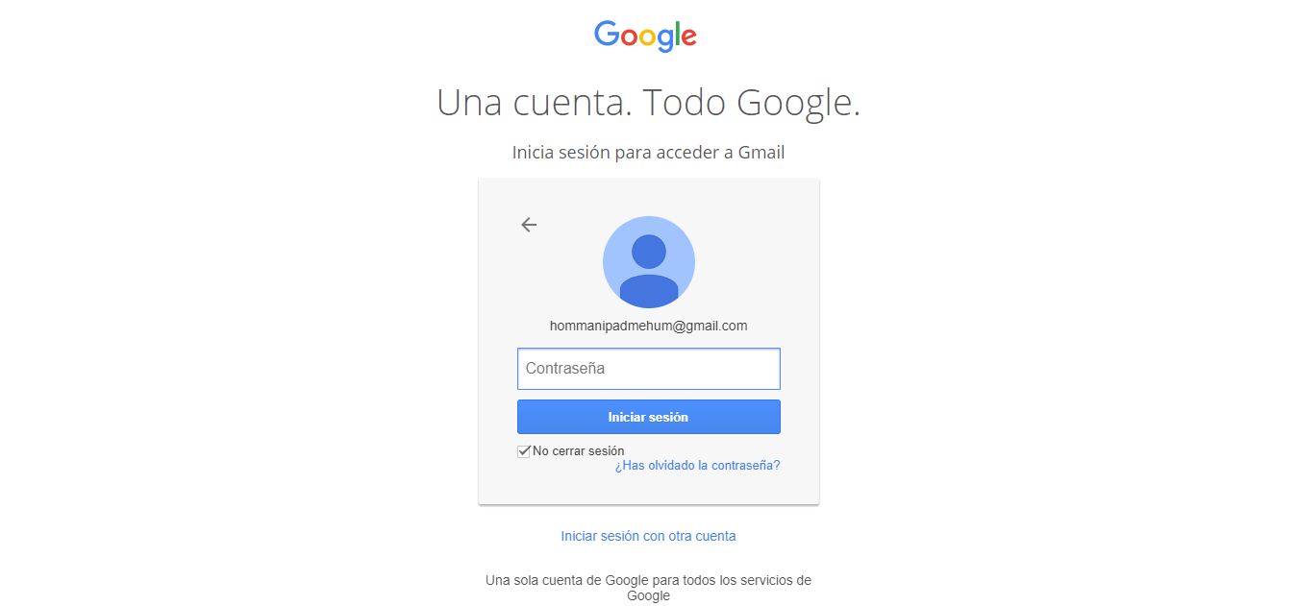Click the footer text Una sola cuenta

(649, 588)
